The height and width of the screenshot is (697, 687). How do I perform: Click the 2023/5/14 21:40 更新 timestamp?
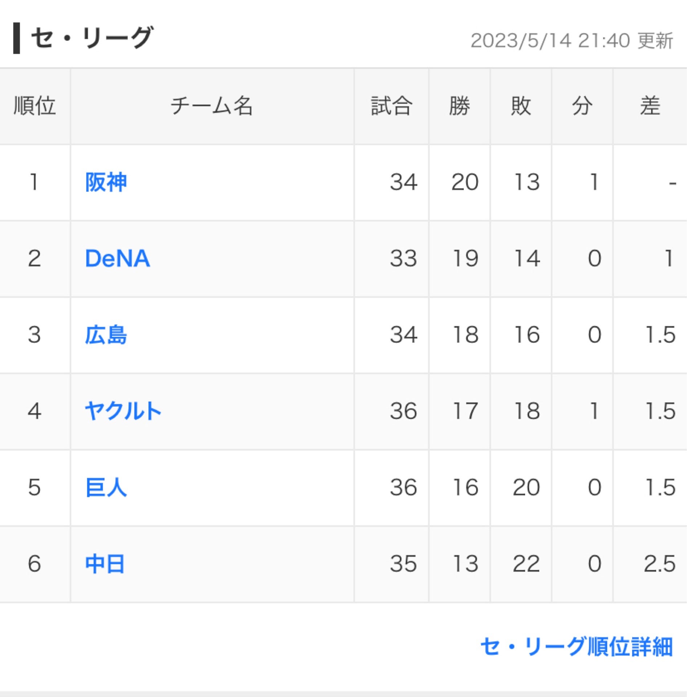tap(572, 41)
